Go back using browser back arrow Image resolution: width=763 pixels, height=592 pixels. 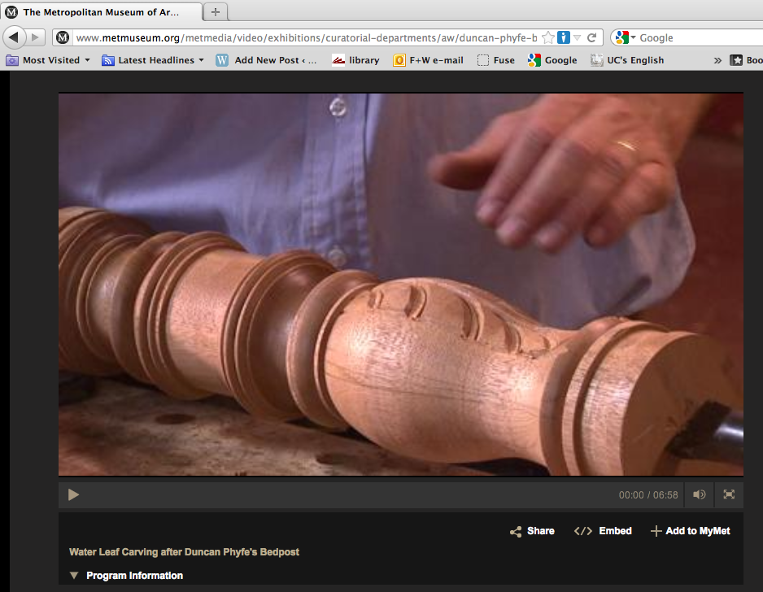(x=15, y=37)
